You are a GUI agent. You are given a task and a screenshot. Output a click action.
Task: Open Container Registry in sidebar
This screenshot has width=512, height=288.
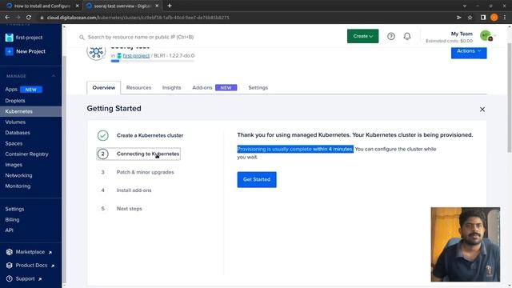click(x=26, y=154)
